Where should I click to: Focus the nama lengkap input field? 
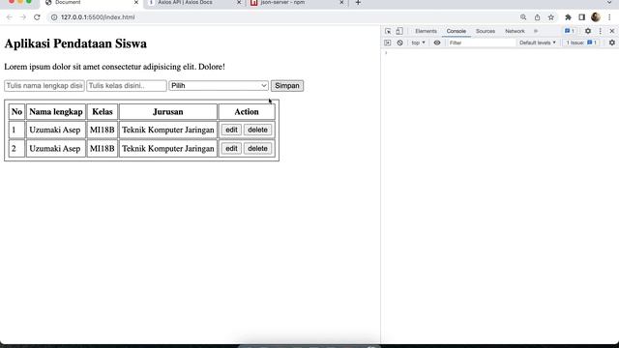click(x=44, y=86)
